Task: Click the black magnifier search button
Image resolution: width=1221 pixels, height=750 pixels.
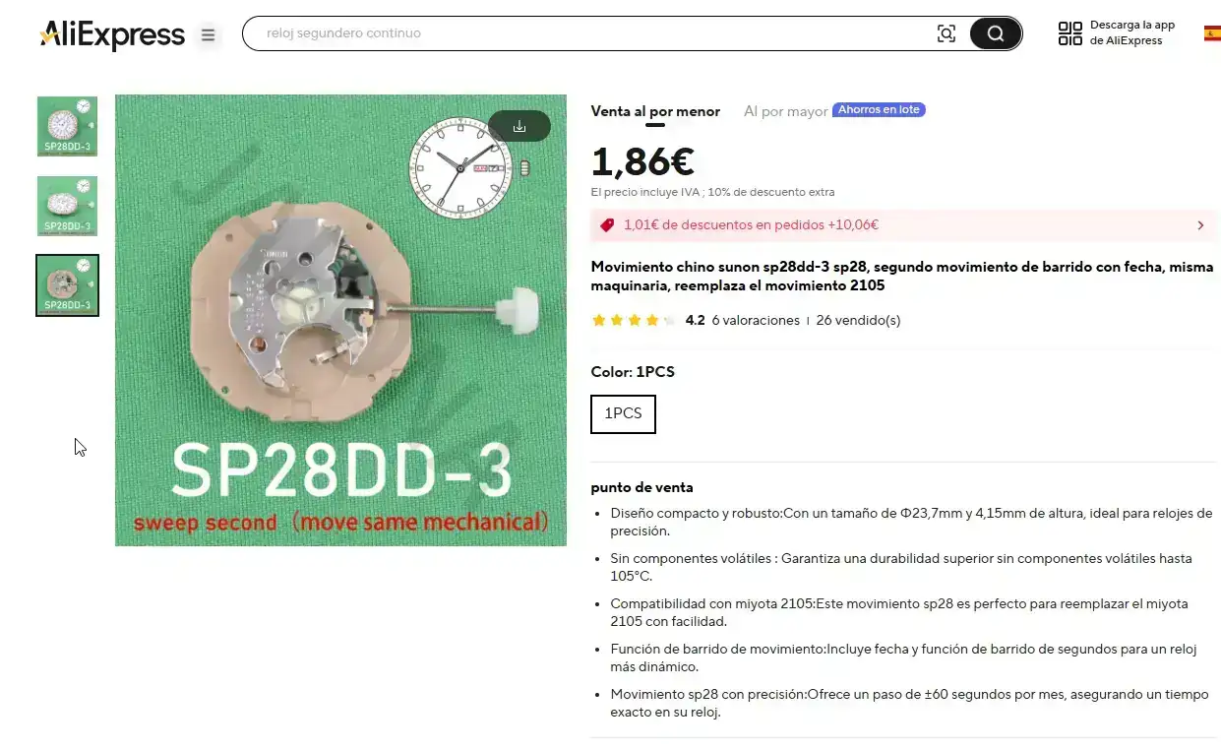Action: click(x=995, y=33)
